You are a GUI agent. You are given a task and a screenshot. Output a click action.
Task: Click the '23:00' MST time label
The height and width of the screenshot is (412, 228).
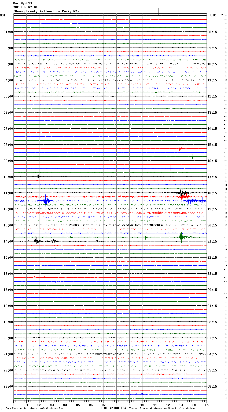click(x=8, y=386)
